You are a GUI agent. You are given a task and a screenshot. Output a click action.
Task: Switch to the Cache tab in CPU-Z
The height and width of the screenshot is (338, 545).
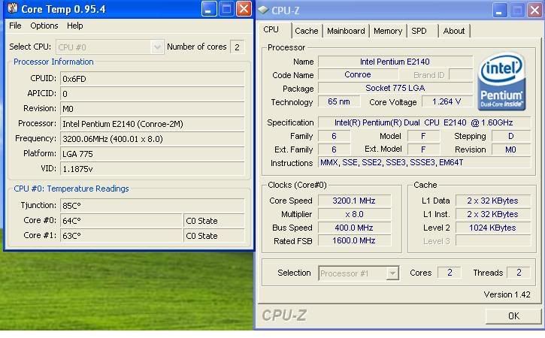click(x=306, y=31)
